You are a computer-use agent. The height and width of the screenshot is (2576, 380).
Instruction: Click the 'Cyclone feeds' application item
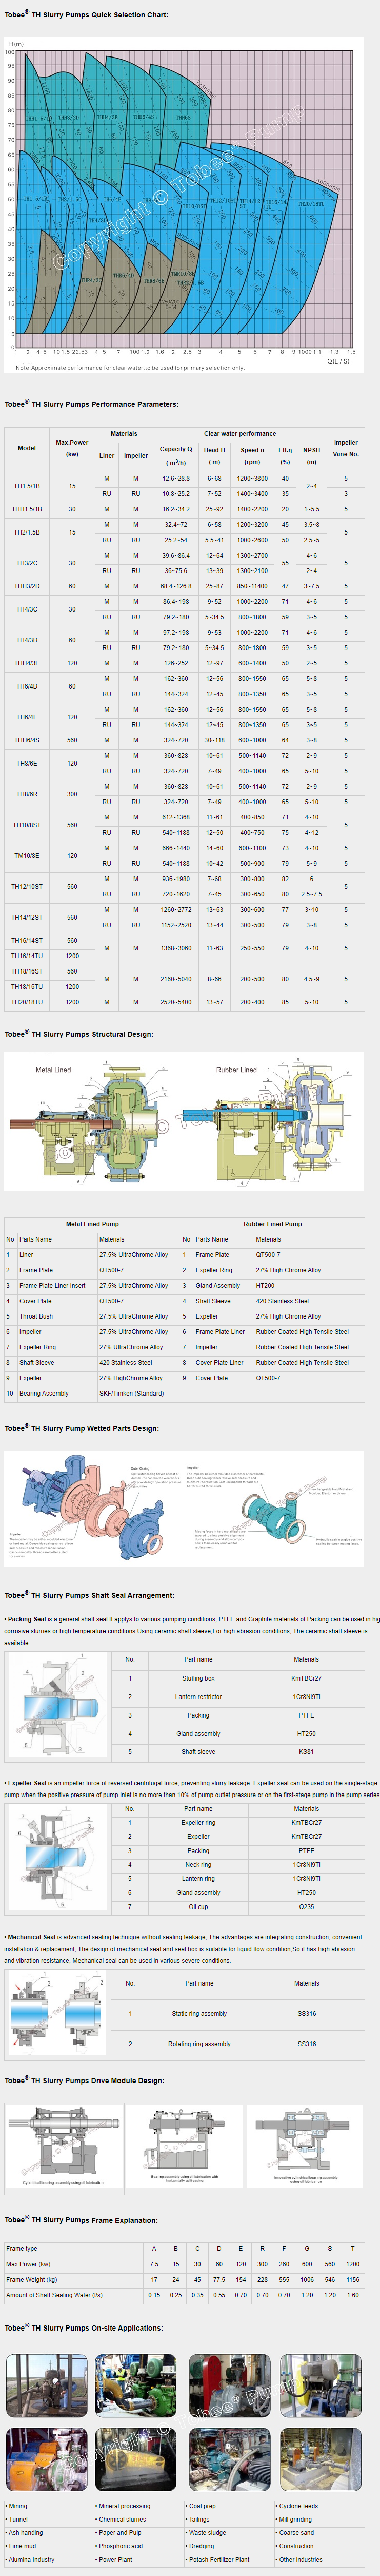(298, 2506)
